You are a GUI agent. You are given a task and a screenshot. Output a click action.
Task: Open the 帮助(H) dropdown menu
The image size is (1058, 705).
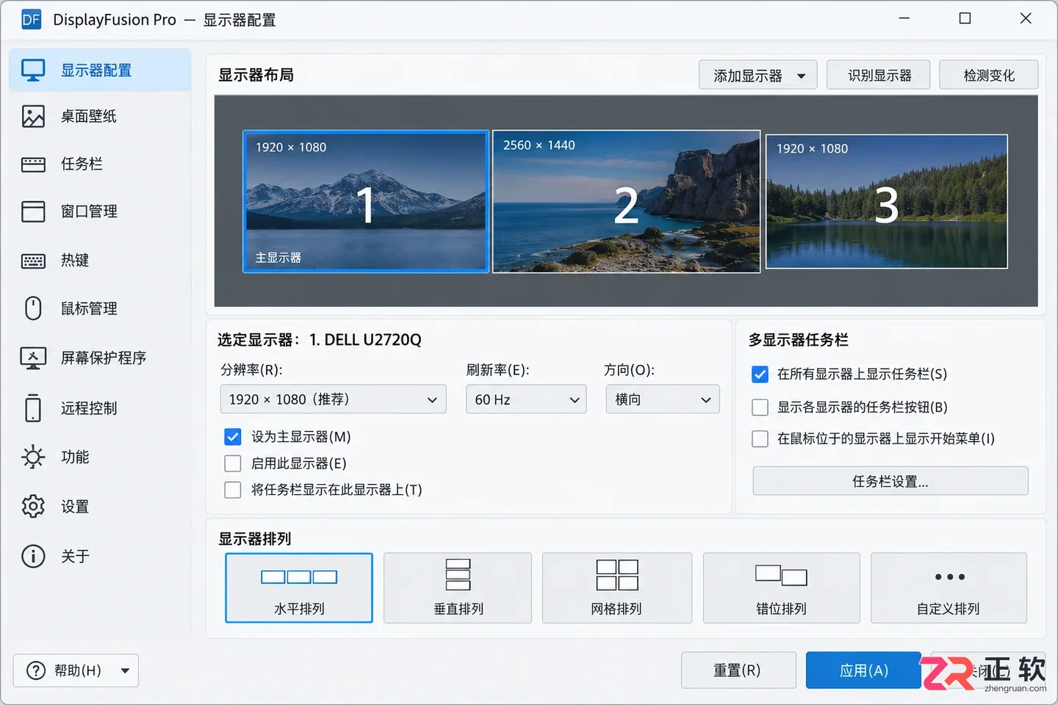click(76, 670)
